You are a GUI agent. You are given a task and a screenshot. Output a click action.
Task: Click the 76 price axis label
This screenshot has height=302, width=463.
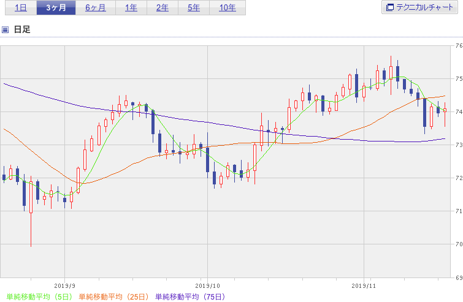tap(459, 46)
